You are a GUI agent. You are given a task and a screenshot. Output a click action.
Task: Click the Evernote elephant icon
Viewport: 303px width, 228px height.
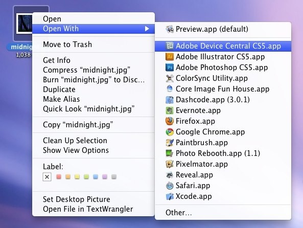coord(170,110)
